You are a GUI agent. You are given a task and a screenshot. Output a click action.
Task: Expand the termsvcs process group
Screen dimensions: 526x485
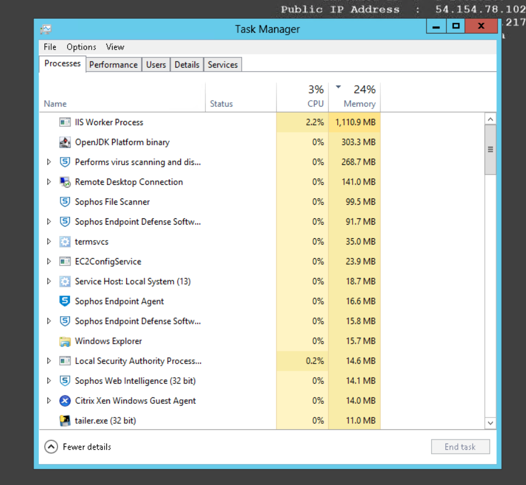49,242
